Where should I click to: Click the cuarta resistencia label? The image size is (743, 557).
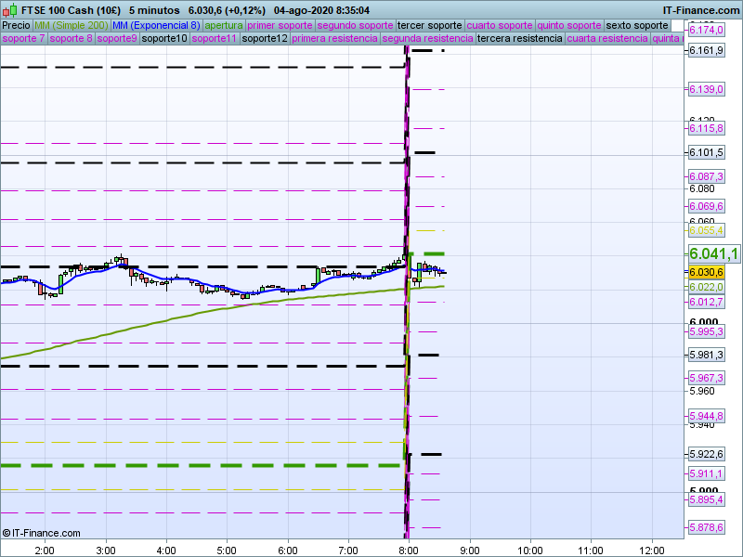606,39
